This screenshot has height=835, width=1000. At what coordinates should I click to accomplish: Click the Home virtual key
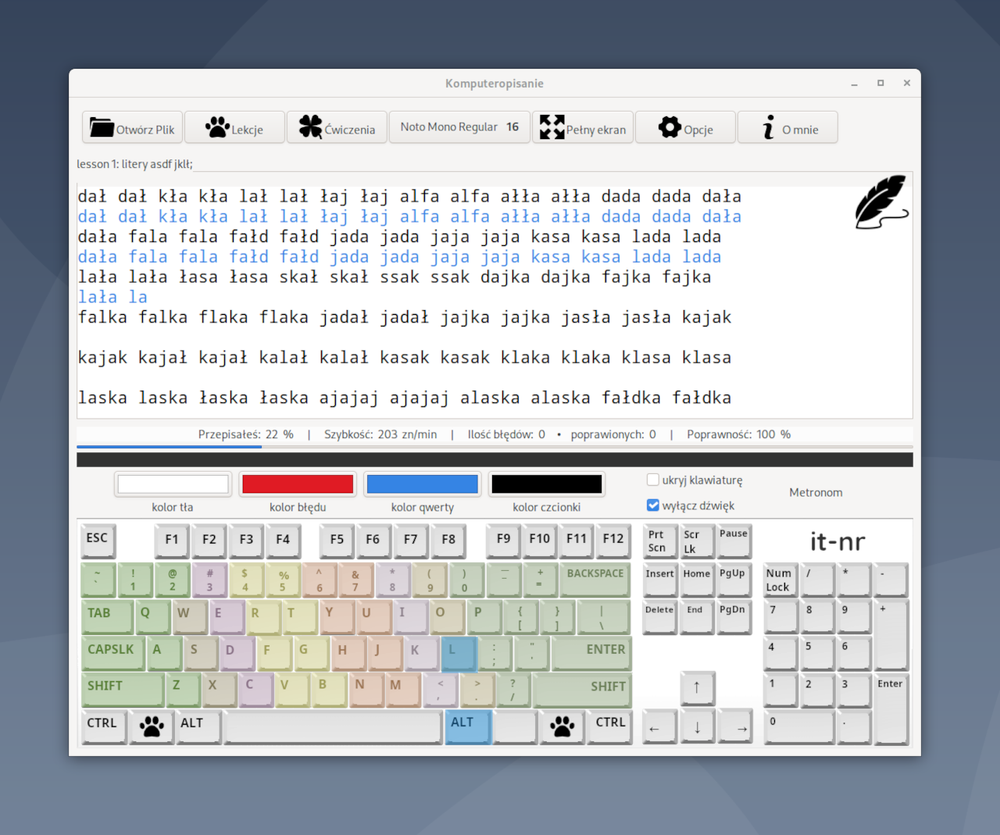697,580
